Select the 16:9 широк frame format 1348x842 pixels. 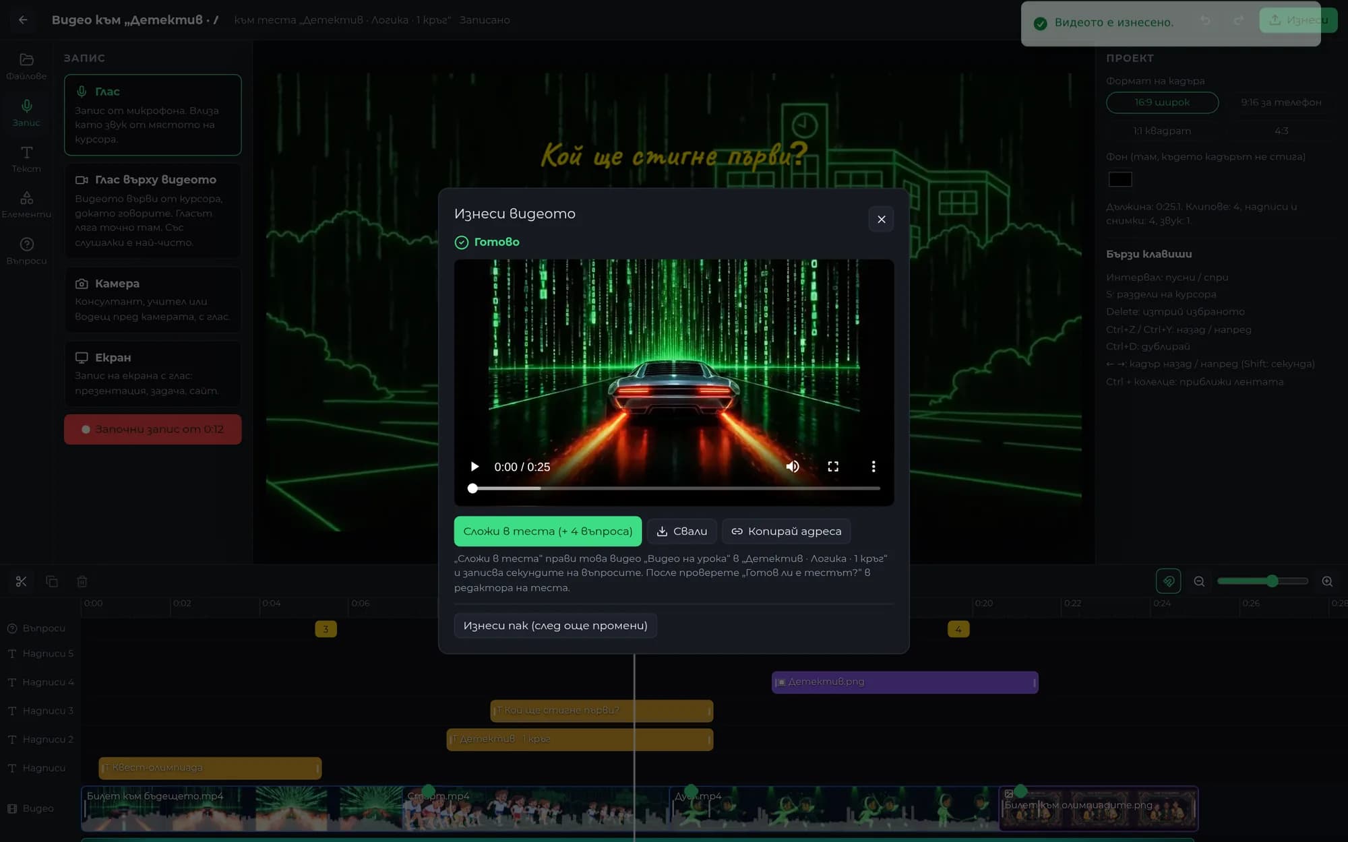point(1162,102)
